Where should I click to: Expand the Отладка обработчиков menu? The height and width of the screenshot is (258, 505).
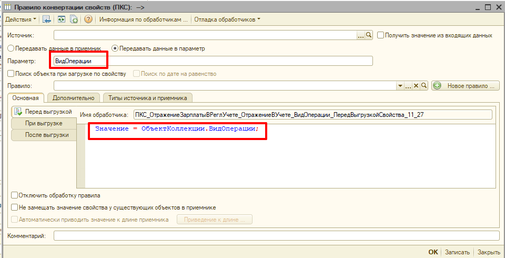[227, 19]
